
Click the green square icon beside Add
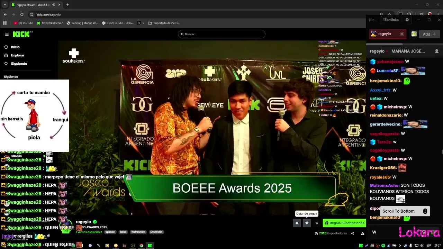[x=414, y=34]
